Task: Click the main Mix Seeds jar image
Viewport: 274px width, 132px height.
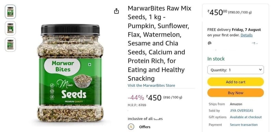Action: point(70,73)
